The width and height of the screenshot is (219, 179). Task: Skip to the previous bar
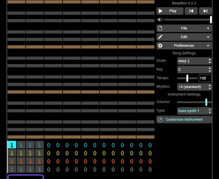click(x=191, y=11)
